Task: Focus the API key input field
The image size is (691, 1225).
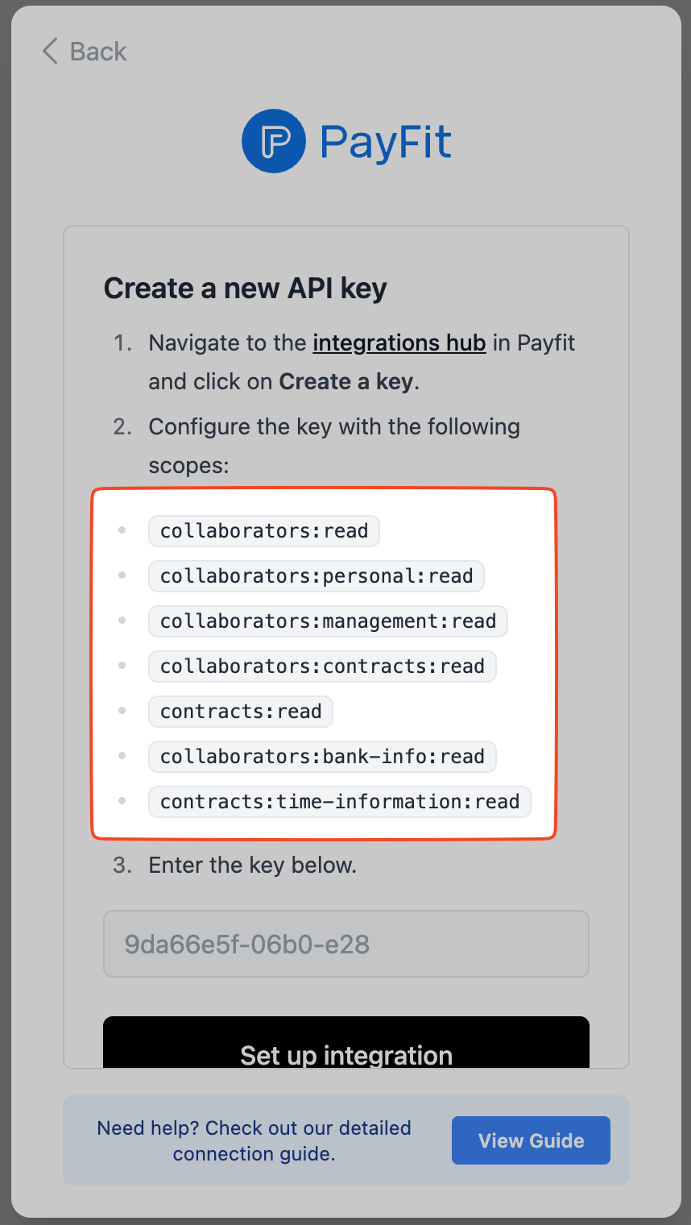Action: point(346,944)
